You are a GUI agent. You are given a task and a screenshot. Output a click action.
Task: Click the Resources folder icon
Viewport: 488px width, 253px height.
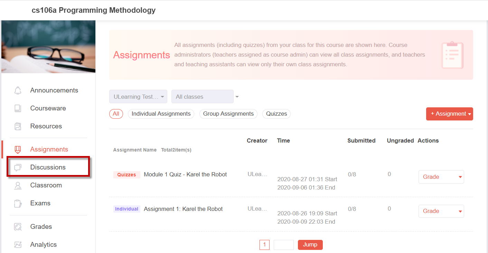[x=18, y=126]
